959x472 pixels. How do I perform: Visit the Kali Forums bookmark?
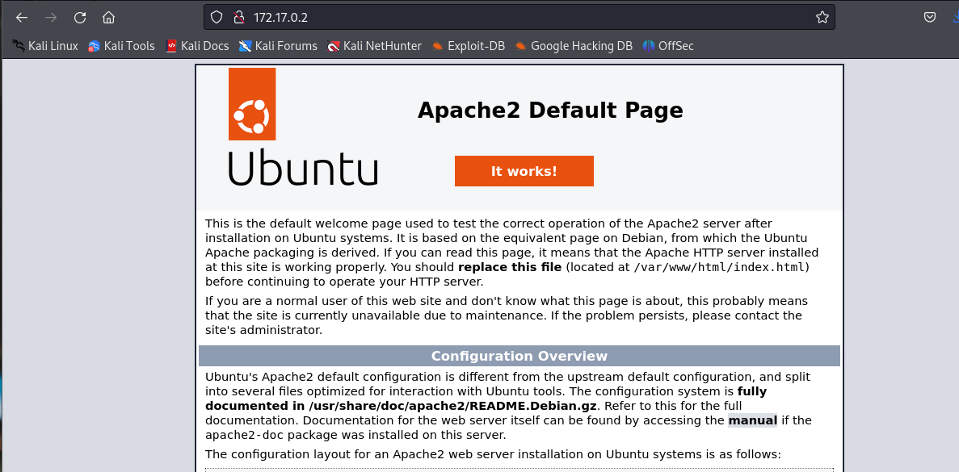tap(278, 46)
